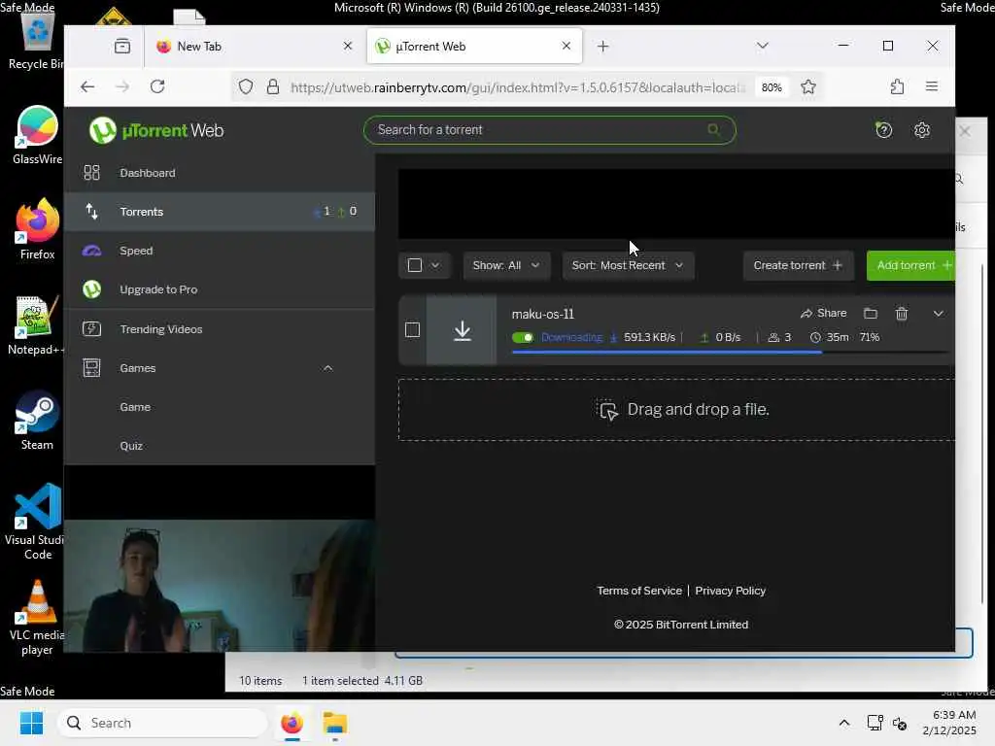The image size is (995, 746).
Task: Bookmark the page with the star icon
Action: point(807,86)
